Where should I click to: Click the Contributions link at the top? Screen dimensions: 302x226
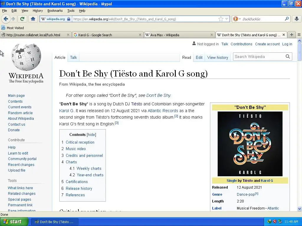pyautogui.click(x=241, y=44)
